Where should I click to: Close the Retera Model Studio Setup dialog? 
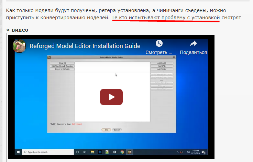pos(174,57)
